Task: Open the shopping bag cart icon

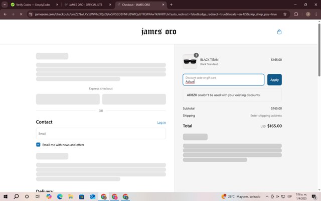Action: pyautogui.click(x=279, y=32)
